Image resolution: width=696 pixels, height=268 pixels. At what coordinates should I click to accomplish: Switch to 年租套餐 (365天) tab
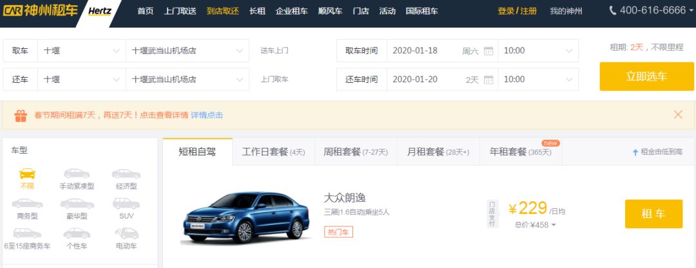(x=521, y=152)
